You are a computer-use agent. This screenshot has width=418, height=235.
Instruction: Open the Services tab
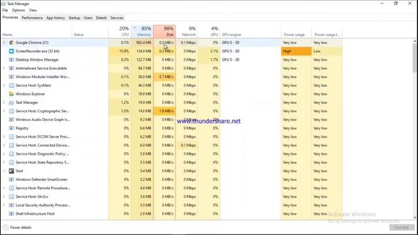(117, 18)
